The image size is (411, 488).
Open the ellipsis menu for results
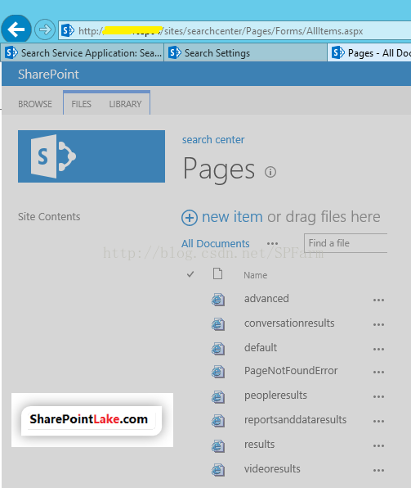[378, 445]
